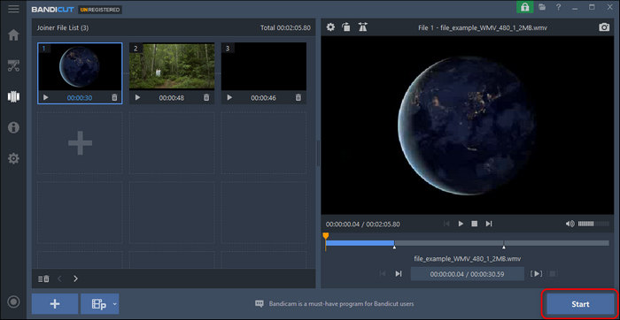Screen dimensions: 620x320
Task: Toggle the segment-play bracket button
Action: [537, 273]
